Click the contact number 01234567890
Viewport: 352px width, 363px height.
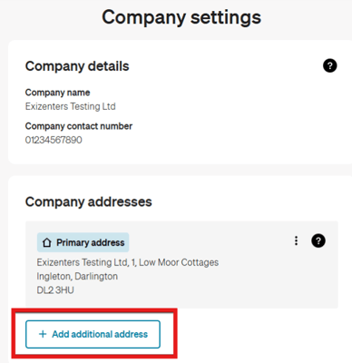[54, 140]
